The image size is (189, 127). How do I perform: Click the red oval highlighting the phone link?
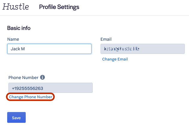[31, 97]
